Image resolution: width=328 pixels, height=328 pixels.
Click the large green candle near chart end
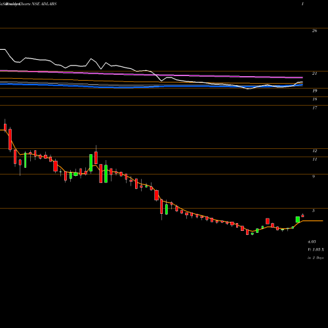coord(298,220)
